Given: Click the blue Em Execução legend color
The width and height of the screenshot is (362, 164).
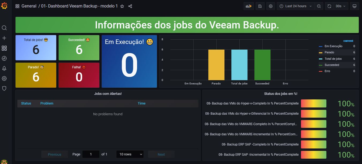Looking at the screenshot, I should [320, 46].
